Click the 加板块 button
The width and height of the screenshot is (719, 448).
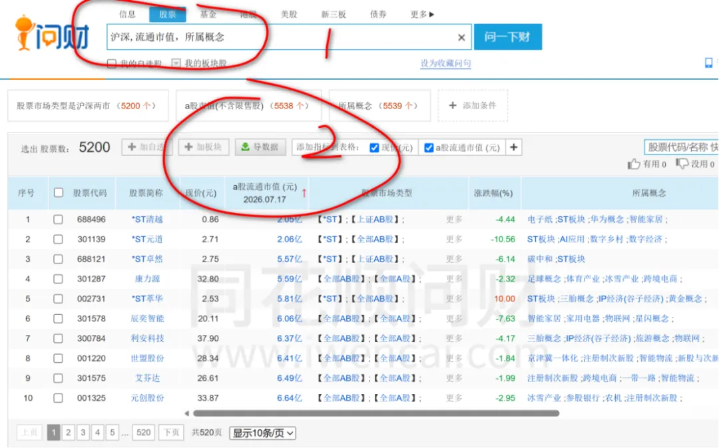(204, 147)
